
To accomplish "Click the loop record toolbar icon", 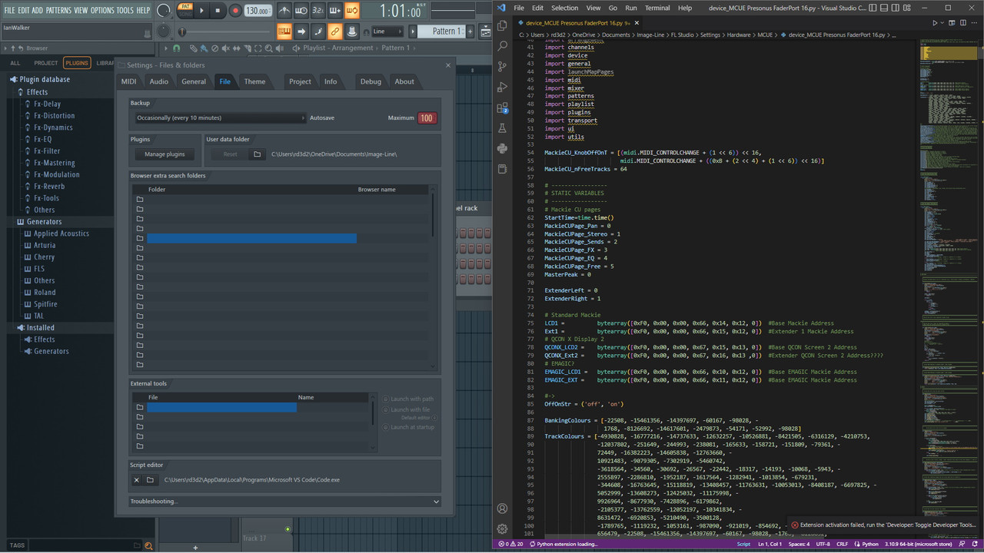I will coord(352,11).
